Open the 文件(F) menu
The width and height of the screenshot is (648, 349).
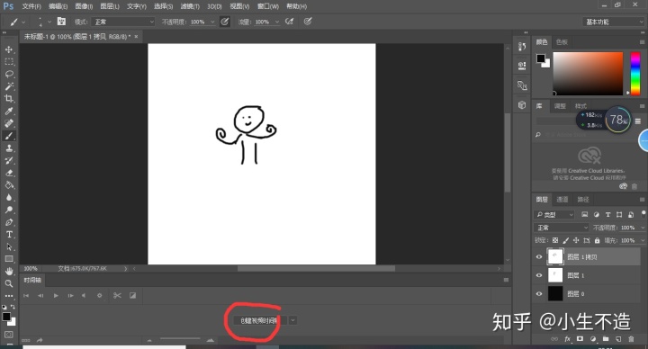pos(31,6)
